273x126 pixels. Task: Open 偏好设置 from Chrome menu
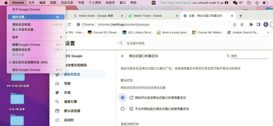36,17
